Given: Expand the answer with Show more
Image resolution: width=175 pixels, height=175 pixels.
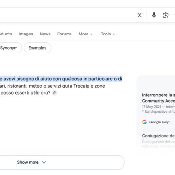Looking at the screenshot, I should pos(62,162).
